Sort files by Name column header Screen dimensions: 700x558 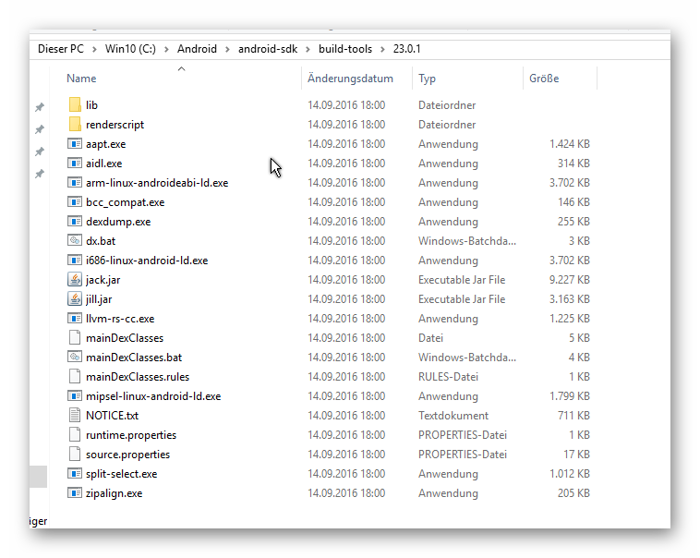[81, 79]
